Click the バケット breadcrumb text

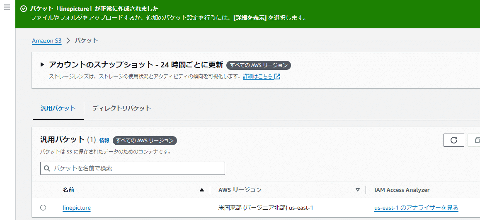(87, 41)
